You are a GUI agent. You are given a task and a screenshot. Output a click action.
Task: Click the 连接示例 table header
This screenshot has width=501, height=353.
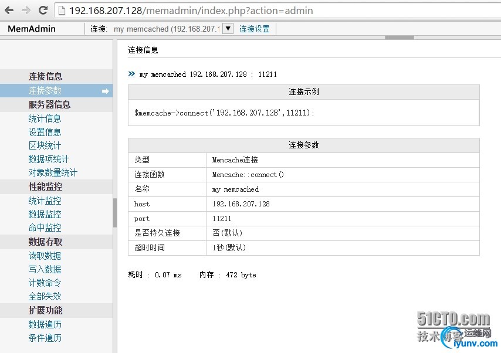pos(303,92)
